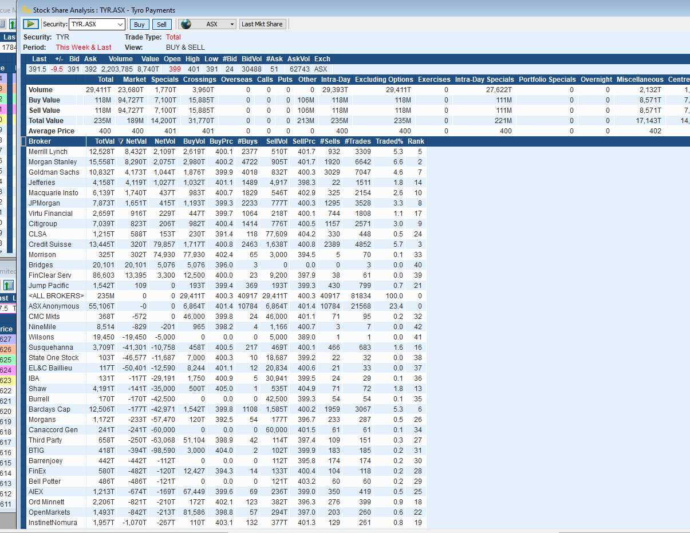Select the Goldman Sachs broker row
This screenshot has width=690, height=533.
point(226,172)
